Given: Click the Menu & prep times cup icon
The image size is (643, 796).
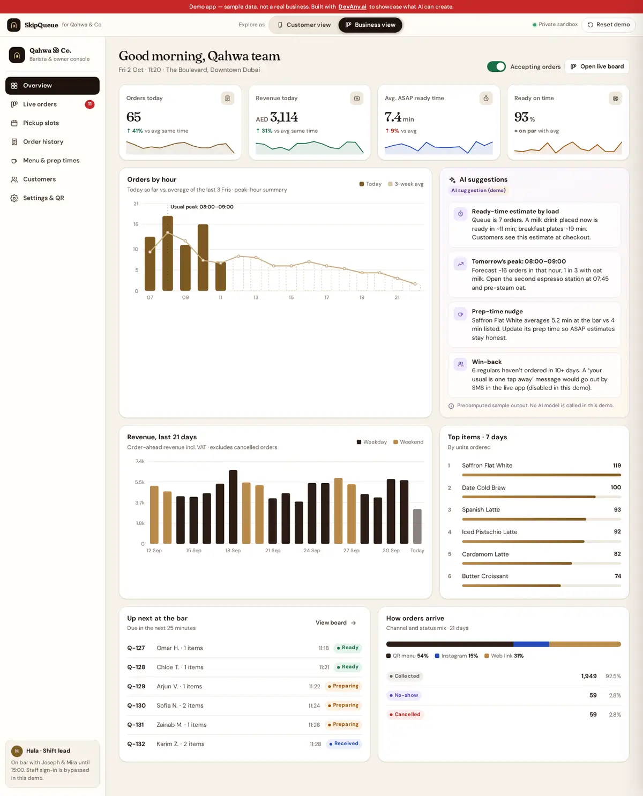Looking at the screenshot, I should (x=14, y=161).
